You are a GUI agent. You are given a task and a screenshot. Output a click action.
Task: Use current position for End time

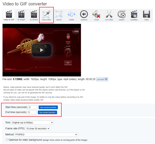[x=48, y=112]
